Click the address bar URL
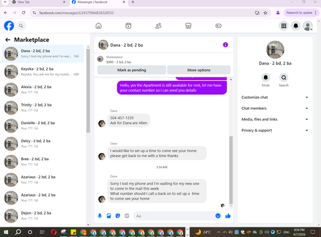Viewport: 321px width, 237px height. [76, 13]
